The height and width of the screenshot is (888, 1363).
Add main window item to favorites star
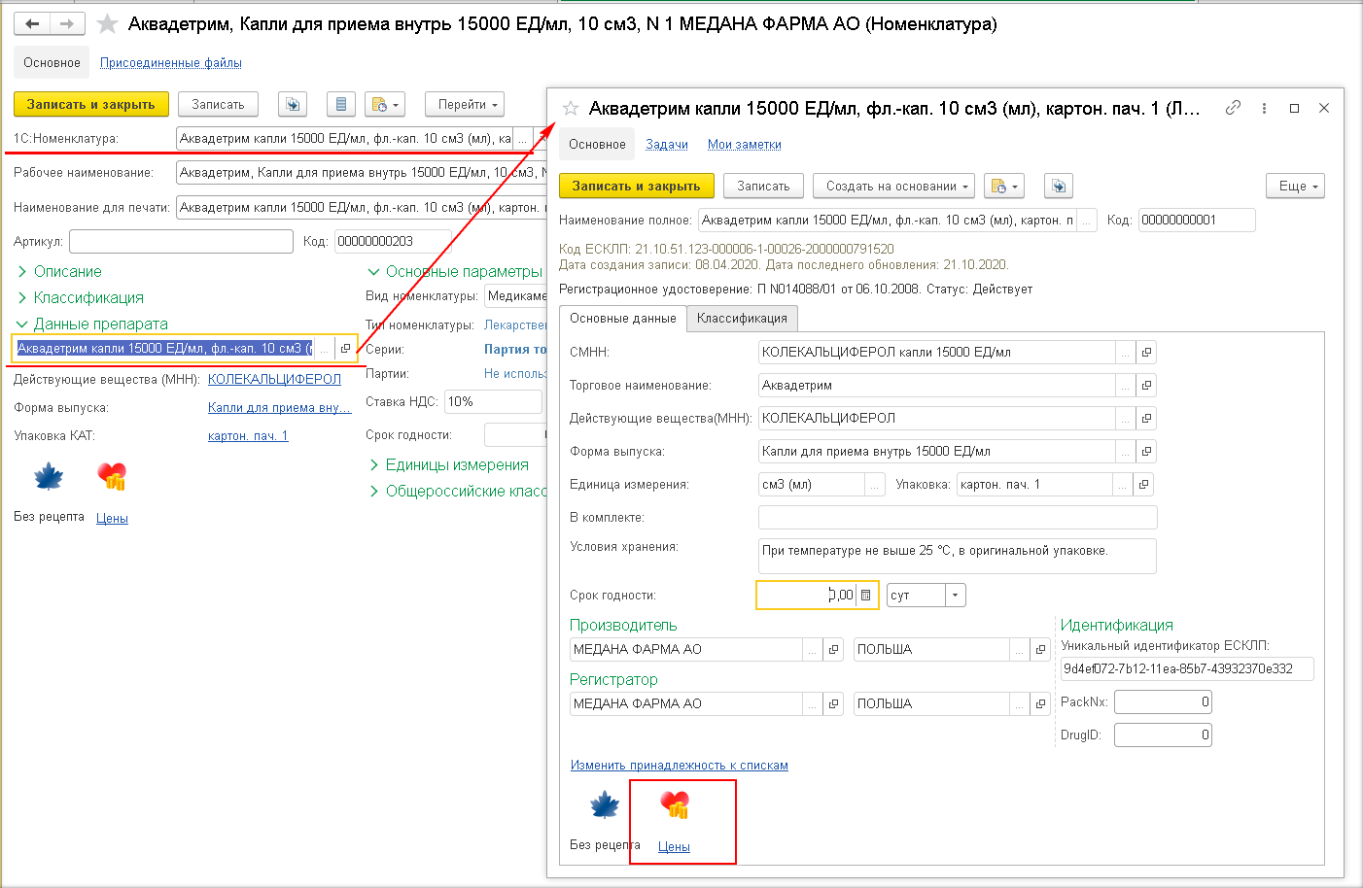coord(107,23)
